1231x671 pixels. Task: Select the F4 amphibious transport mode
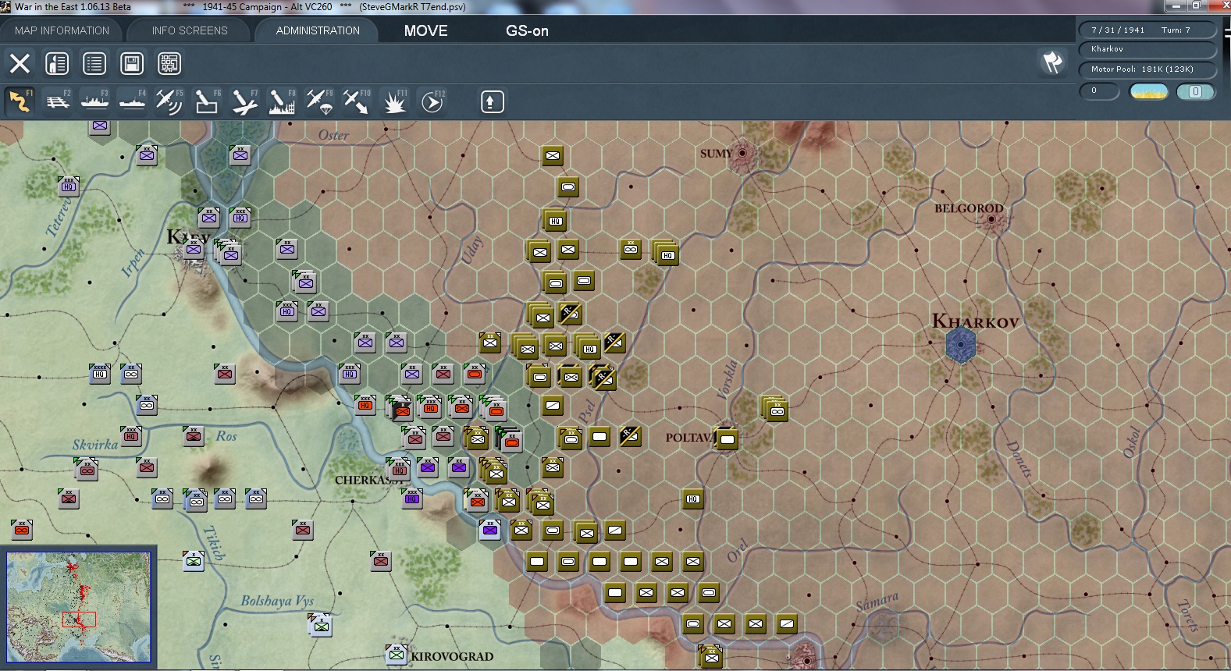click(132, 101)
